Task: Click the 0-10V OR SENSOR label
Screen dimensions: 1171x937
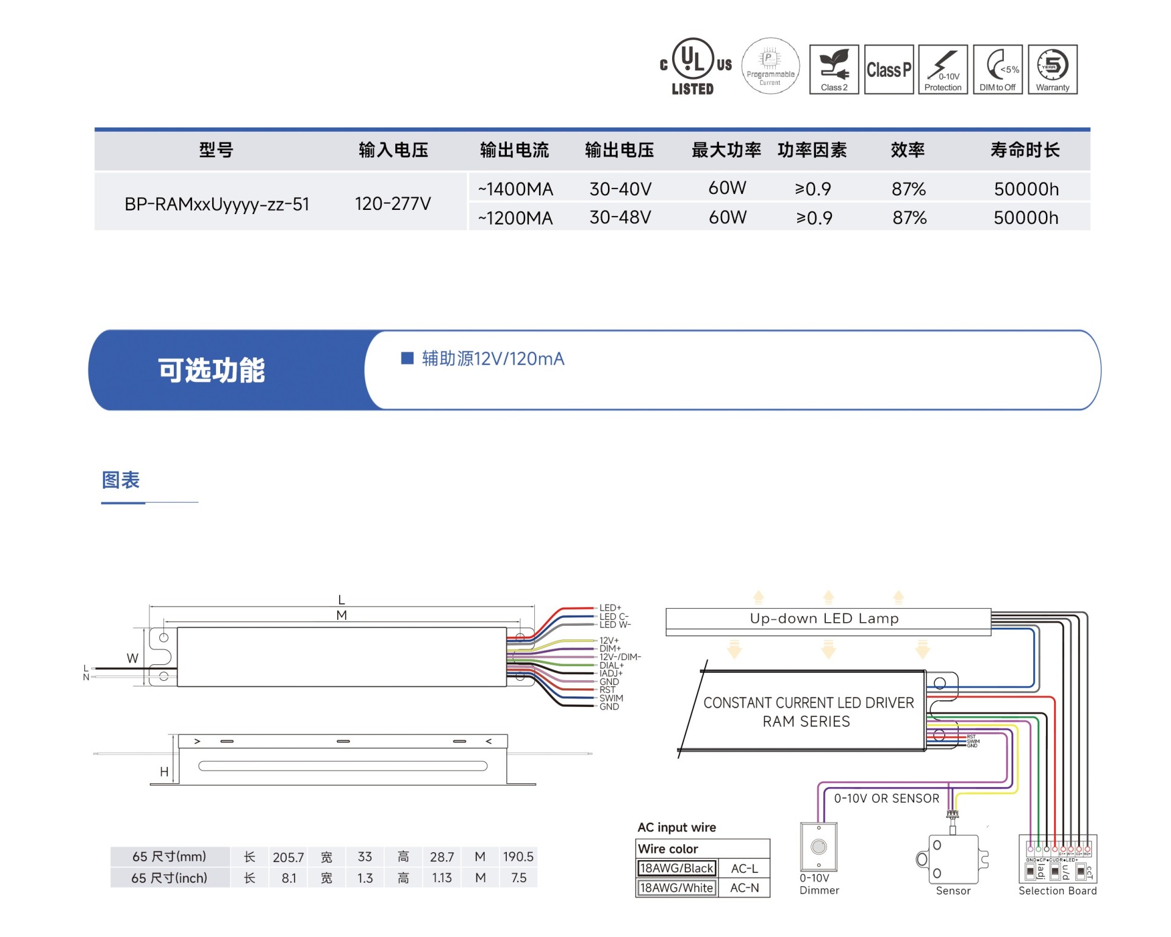Action: click(x=886, y=799)
